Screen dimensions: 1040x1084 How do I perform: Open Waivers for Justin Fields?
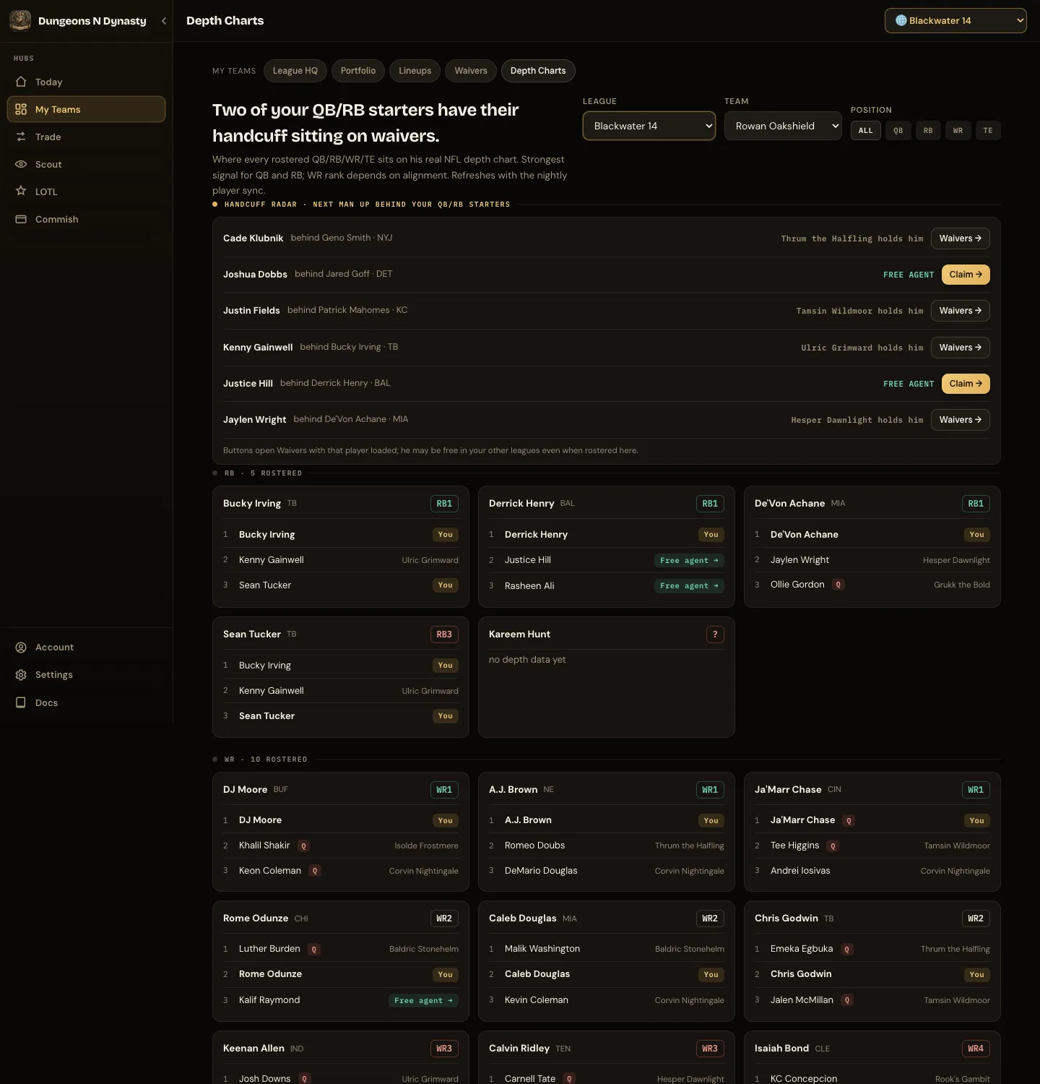click(961, 311)
